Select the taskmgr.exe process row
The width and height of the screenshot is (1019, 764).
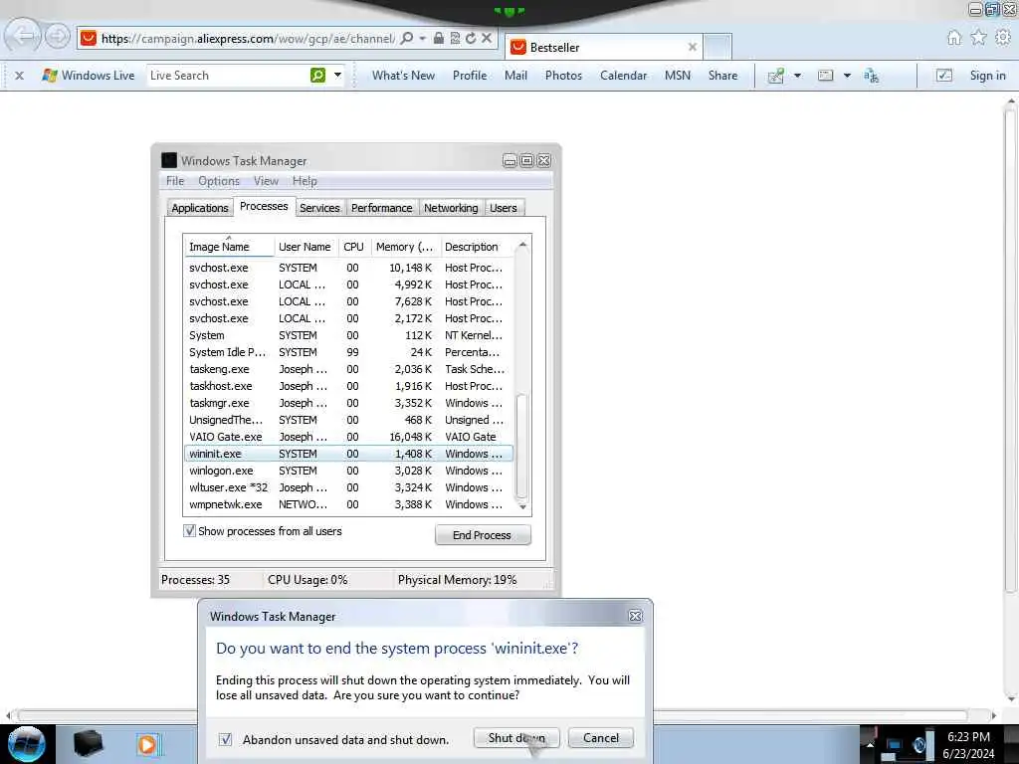pyautogui.click(x=348, y=403)
